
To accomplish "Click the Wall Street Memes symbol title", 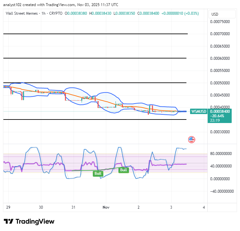I will (x=21, y=13).
